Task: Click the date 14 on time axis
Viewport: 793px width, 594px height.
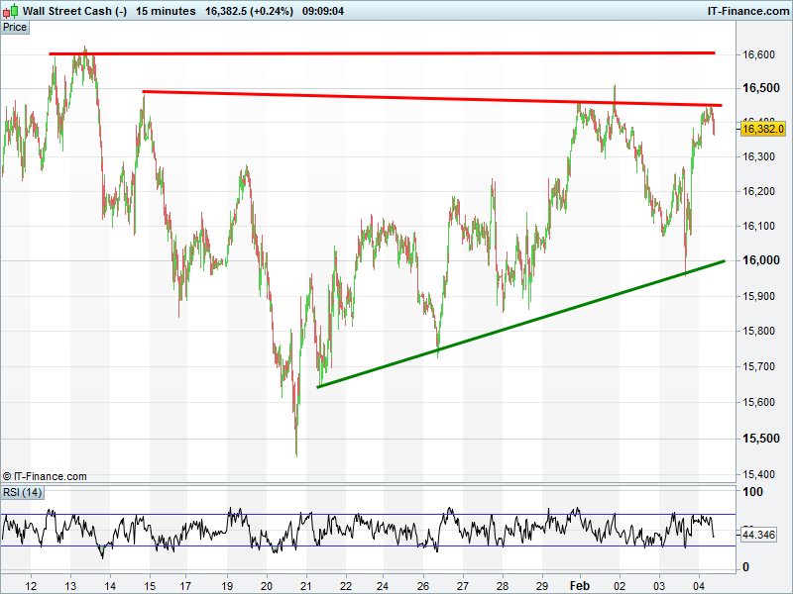Action: [110, 586]
